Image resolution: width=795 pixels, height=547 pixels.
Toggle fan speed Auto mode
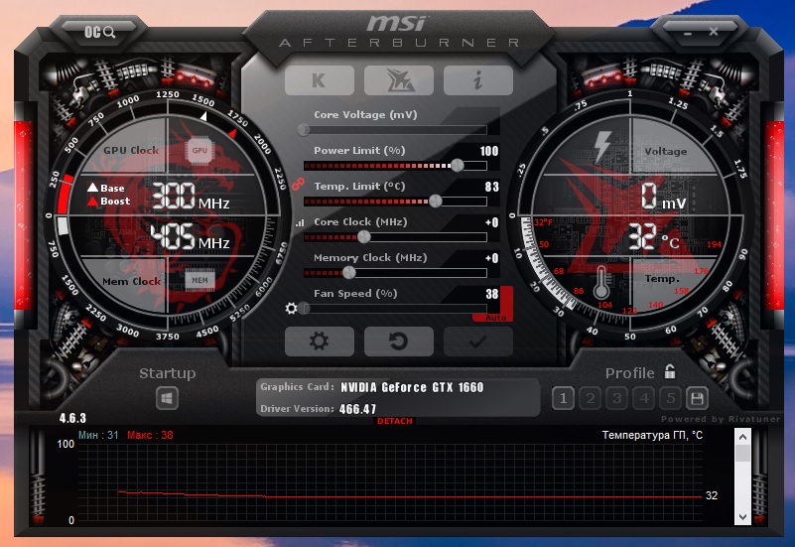495,318
